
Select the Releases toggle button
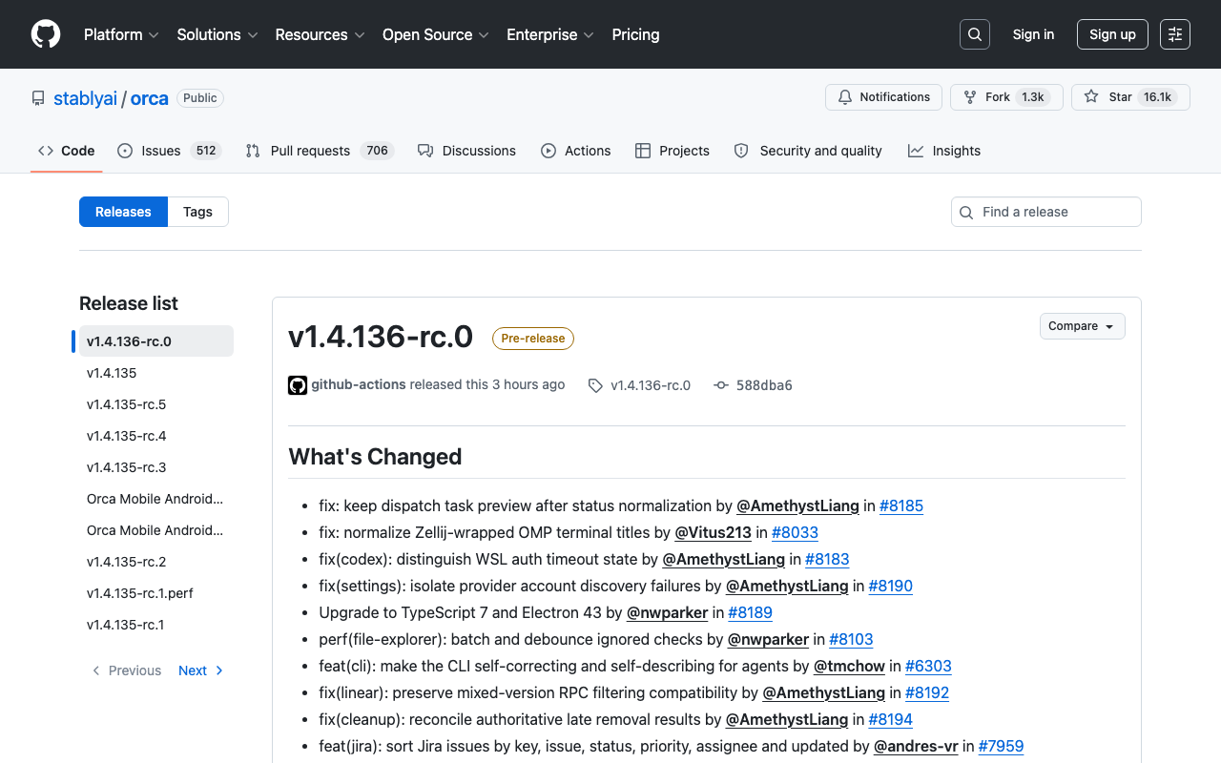(x=123, y=212)
